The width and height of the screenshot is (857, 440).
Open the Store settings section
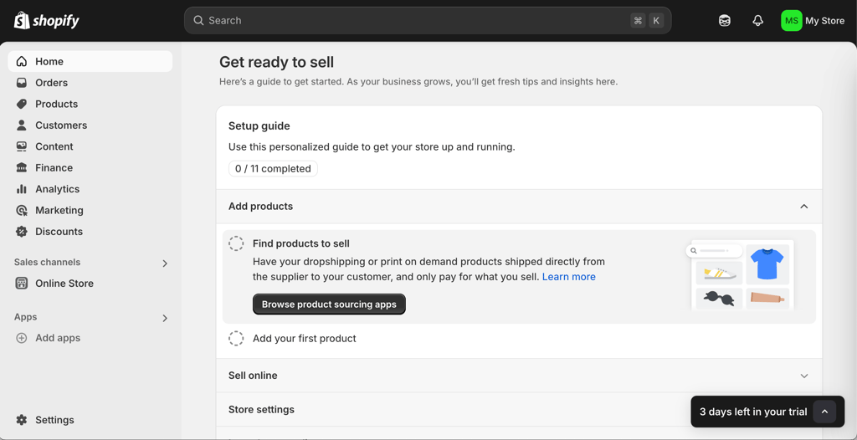pyautogui.click(x=519, y=409)
